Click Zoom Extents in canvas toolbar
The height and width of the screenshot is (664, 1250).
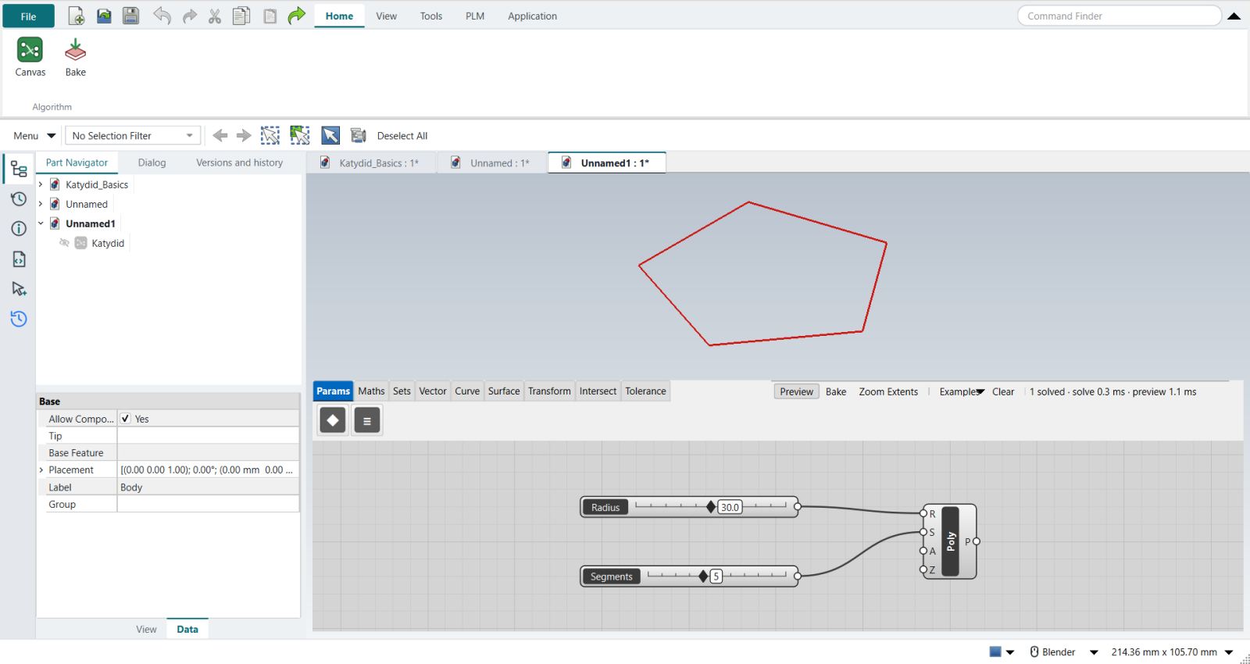(x=888, y=391)
